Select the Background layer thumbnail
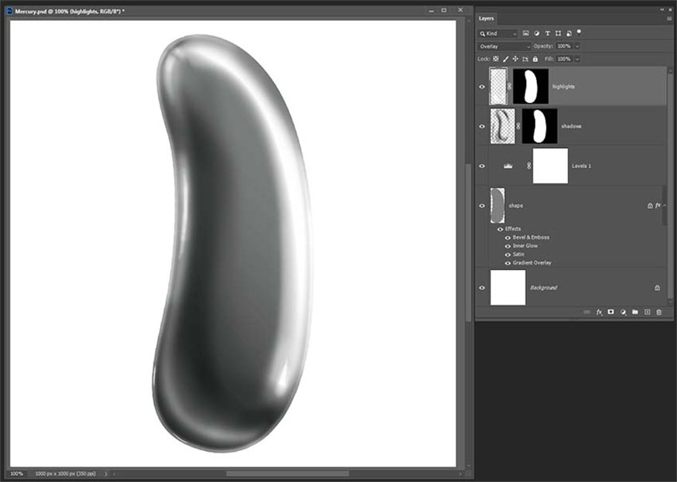The image size is (677, 482). tap(508, 288)
